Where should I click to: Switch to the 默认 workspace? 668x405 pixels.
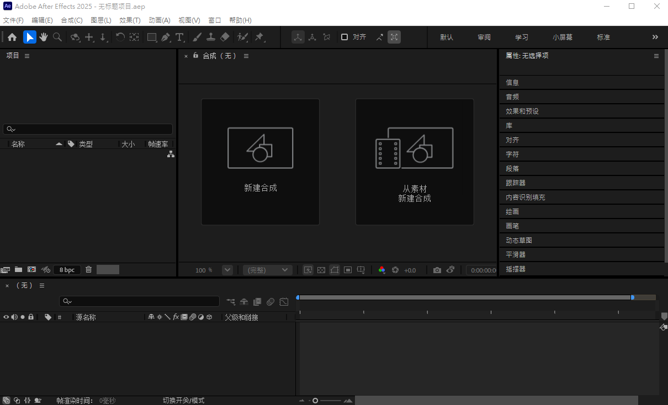pyautogui.click(x=447, y=37)
